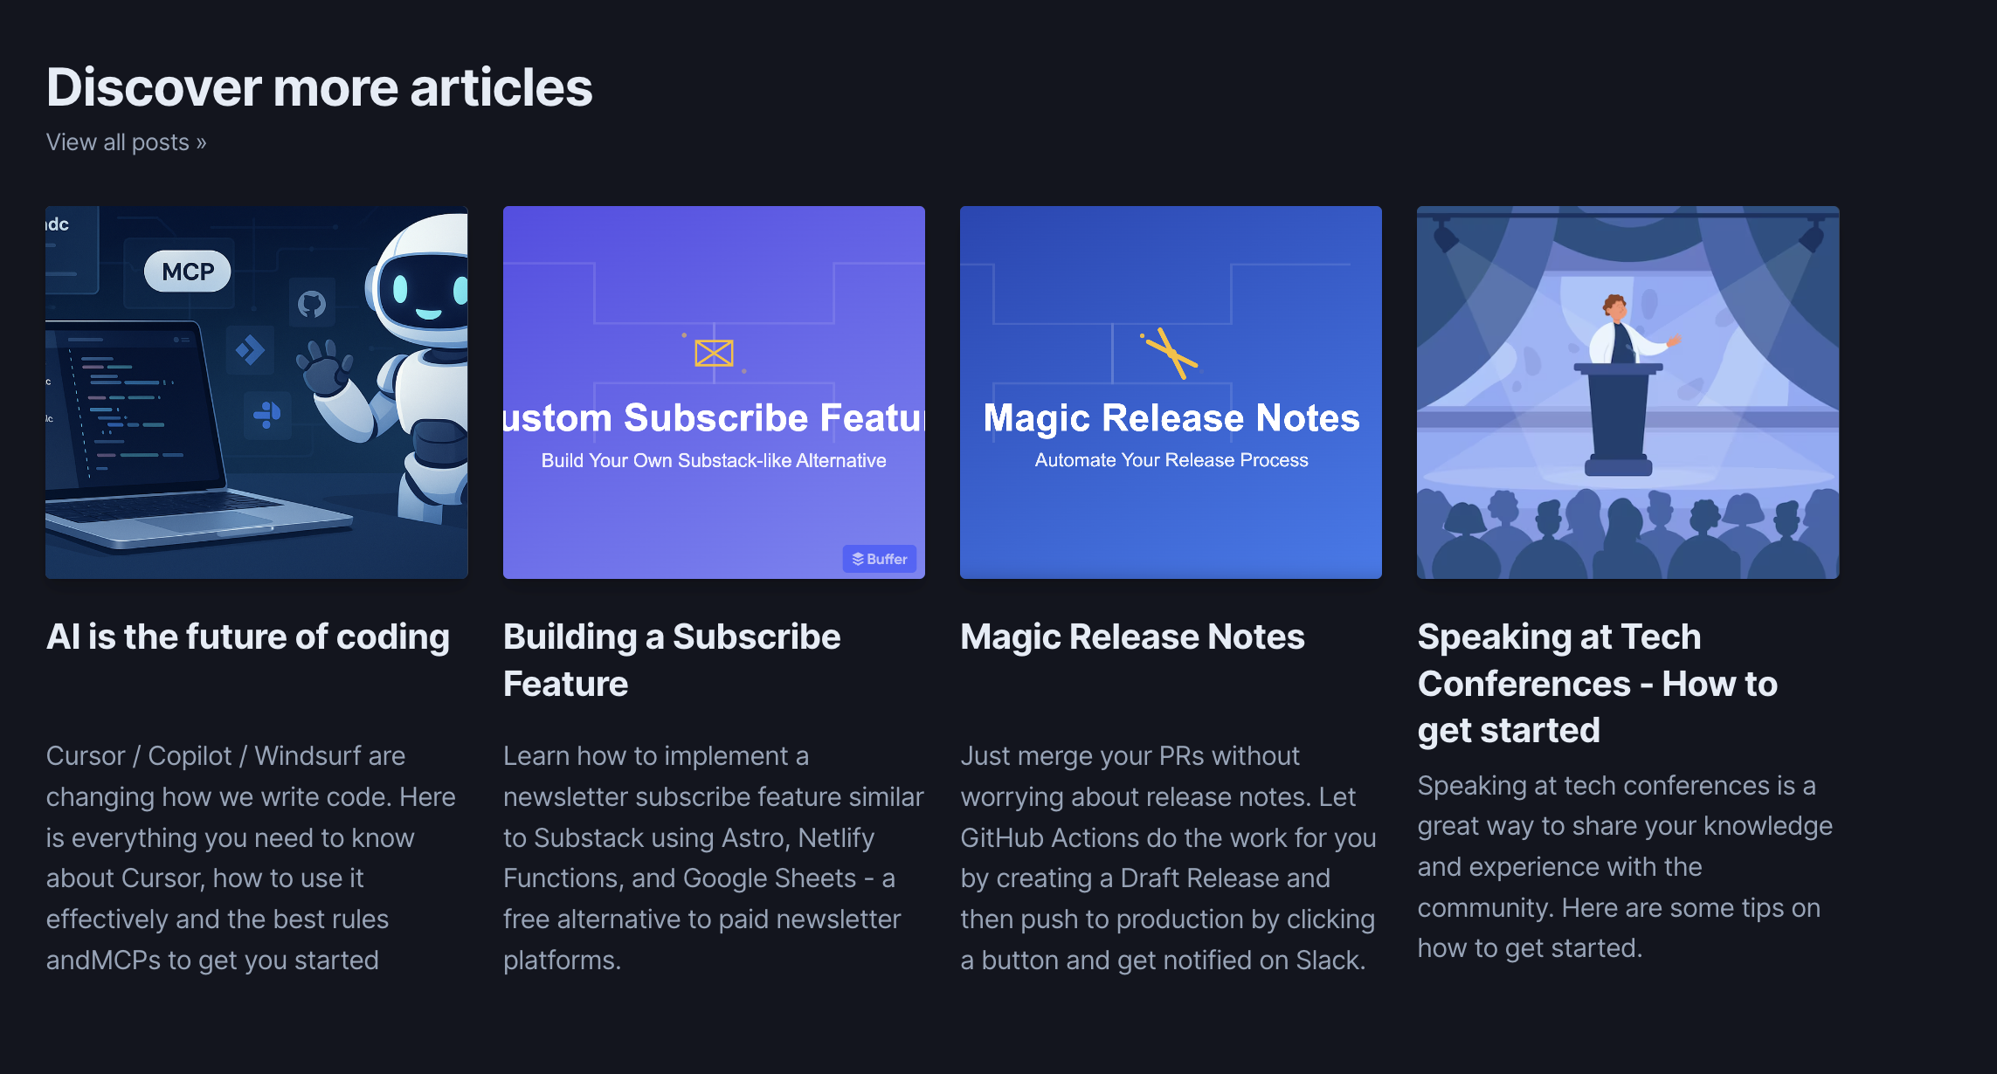
Task: Click the conference stage thumbnail image
Action: pyautogui.click(x=1627, y=391)
